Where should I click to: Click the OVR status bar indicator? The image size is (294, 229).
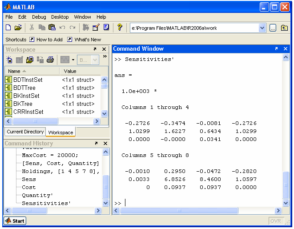[x=276, y=221]
